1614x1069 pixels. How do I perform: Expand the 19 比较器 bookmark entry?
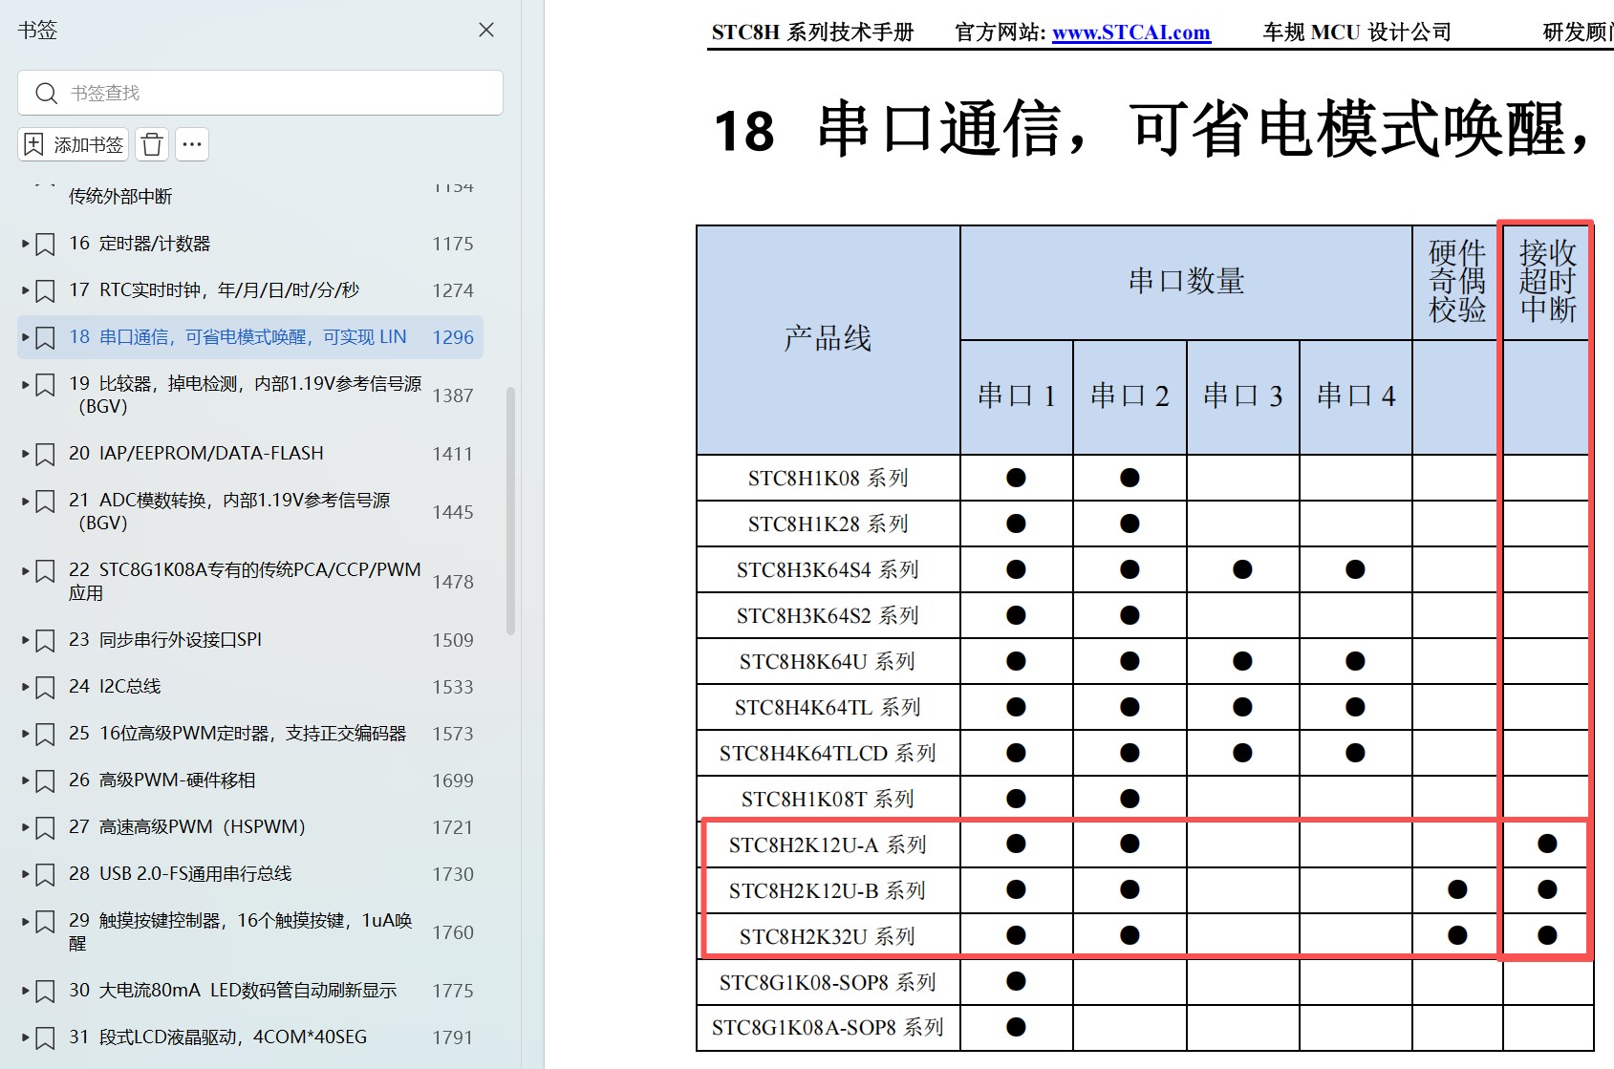23,384
